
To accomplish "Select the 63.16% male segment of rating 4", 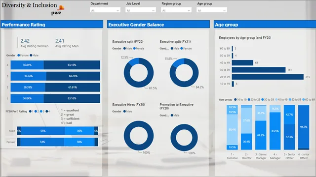I will coord(72,65).
